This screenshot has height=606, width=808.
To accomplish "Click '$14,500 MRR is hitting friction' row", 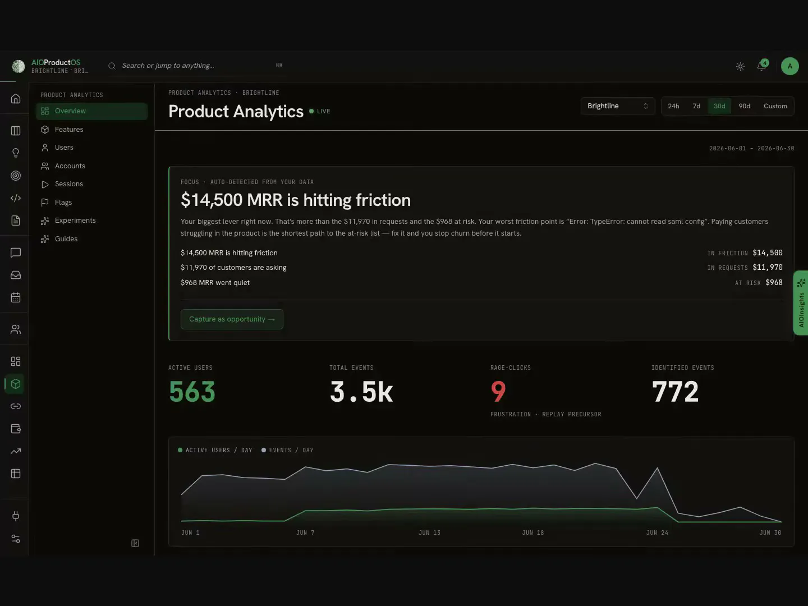I will (481, 253).
